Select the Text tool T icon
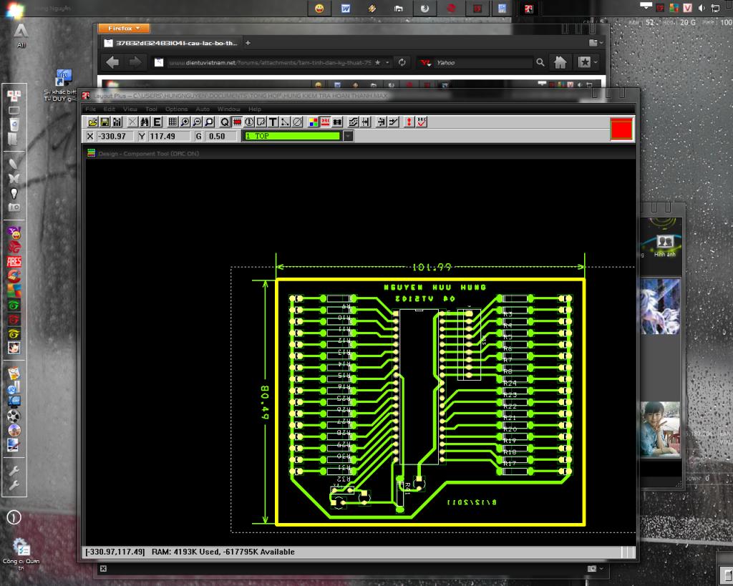 point(273,122)
